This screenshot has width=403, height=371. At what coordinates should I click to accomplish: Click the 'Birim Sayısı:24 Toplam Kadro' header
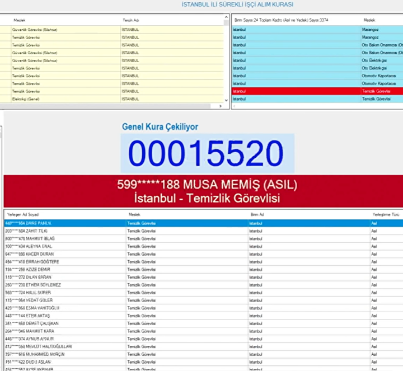click(x=281, y=20)
